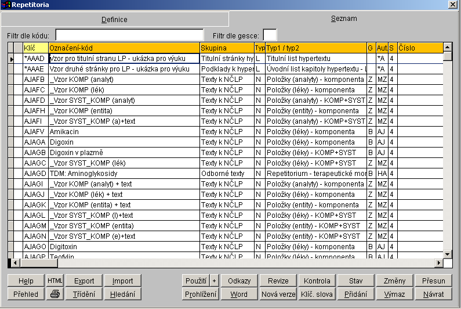Focus the Filtr dle kódu input field
Image resolution: width=461 pixels, height=309 pixels.
[x=129, y=35]
